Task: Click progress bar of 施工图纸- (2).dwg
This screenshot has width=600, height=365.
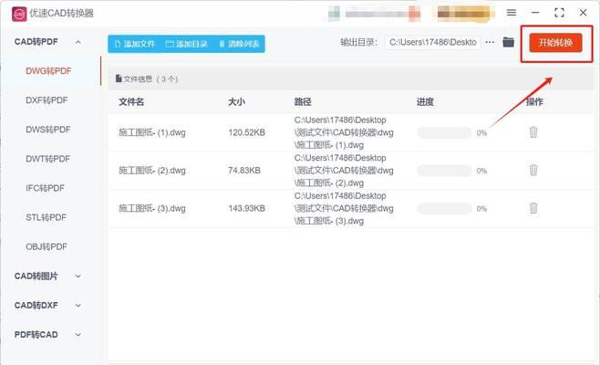Action: click(444, 171)
